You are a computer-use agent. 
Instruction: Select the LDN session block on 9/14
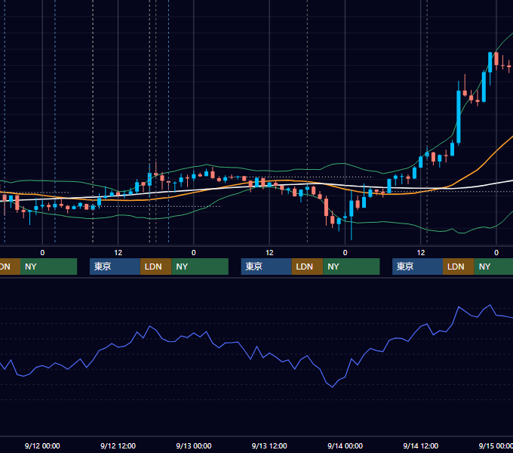coord(459,267)
